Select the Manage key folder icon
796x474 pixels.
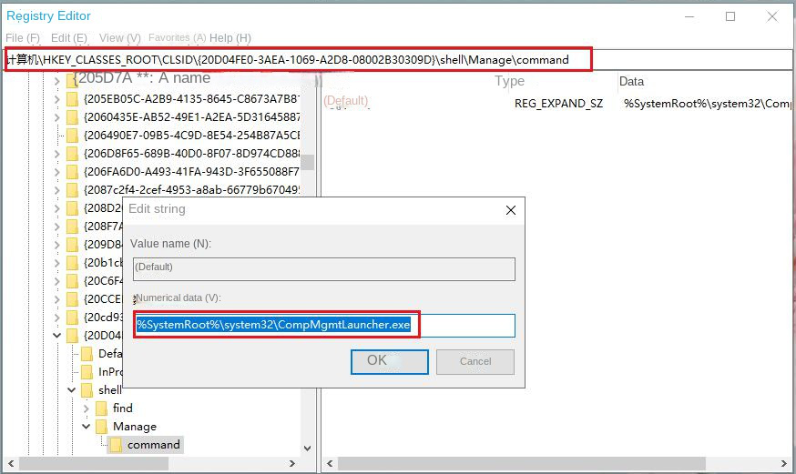click(x=101, y=427)
